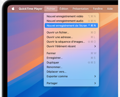Expand the Partager submenu
120x97 pixels.
[71, 83]
